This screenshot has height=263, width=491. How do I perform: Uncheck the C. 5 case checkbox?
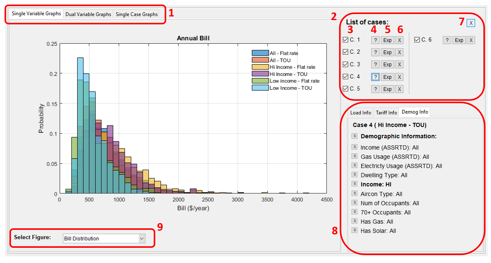(345, 89)
